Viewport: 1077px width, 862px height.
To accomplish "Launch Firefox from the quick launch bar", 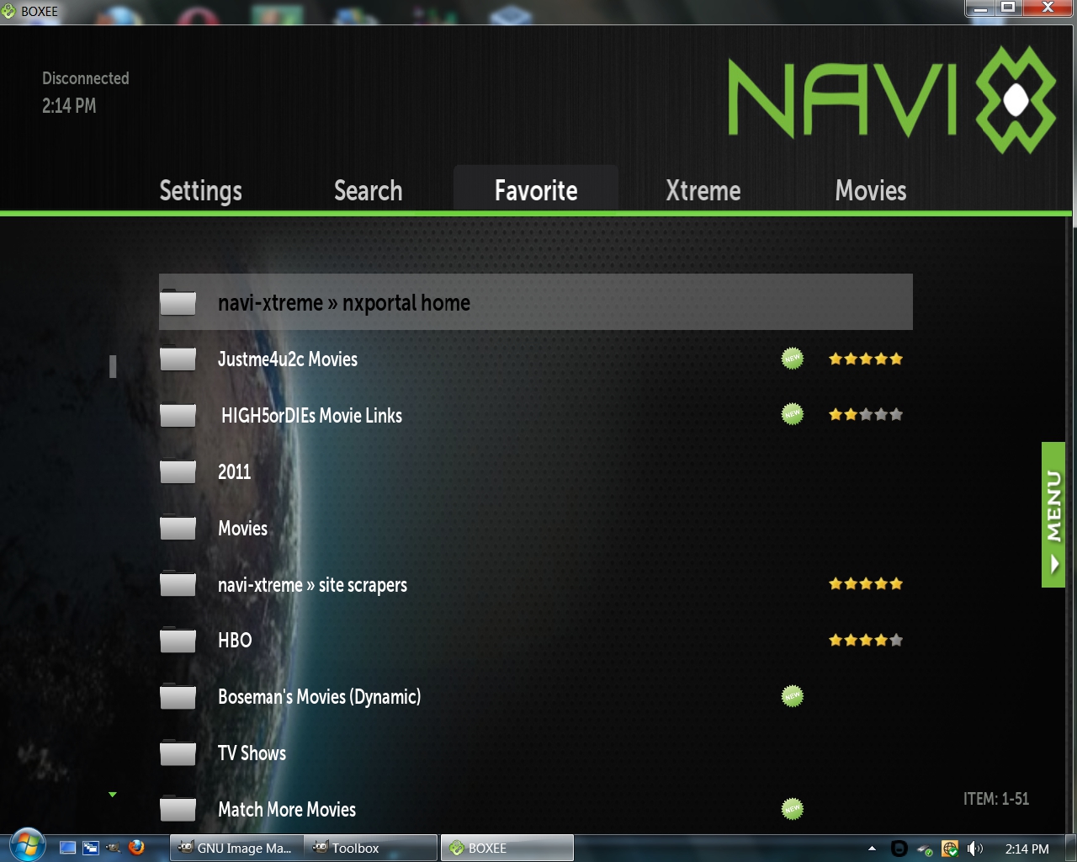I will pyautogui.click(x=136, y=848).
